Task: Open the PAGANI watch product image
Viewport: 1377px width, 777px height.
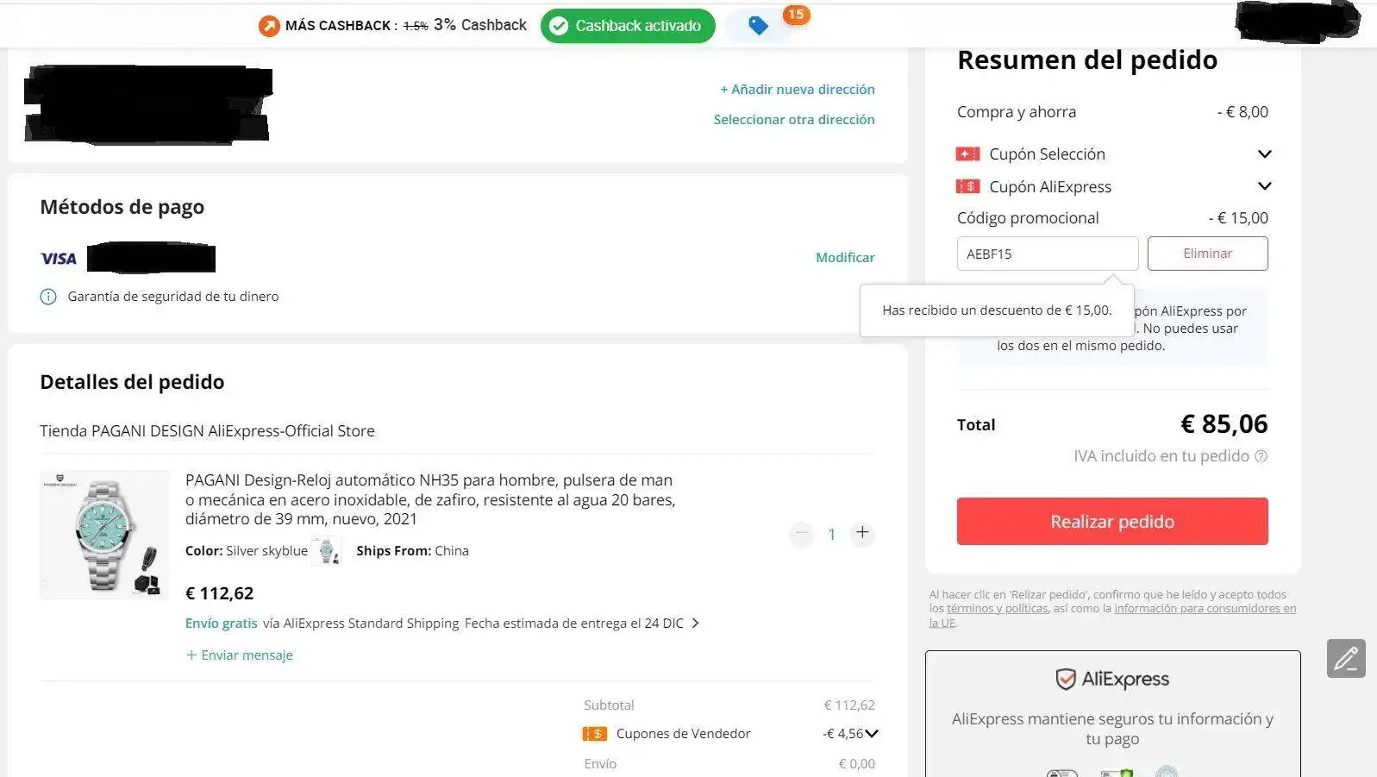Action: [x=104, y=535]
